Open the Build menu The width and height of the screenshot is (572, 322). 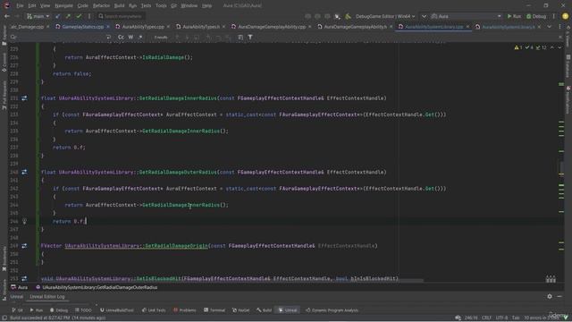click(x=119, y=6)
